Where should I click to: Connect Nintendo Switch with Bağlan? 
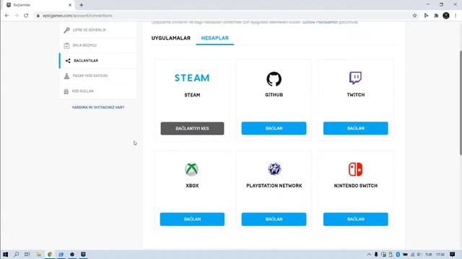(356, 219)
